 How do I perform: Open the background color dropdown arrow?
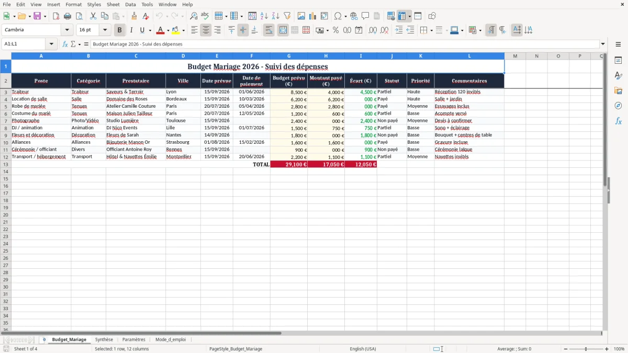tap(183, 30)
